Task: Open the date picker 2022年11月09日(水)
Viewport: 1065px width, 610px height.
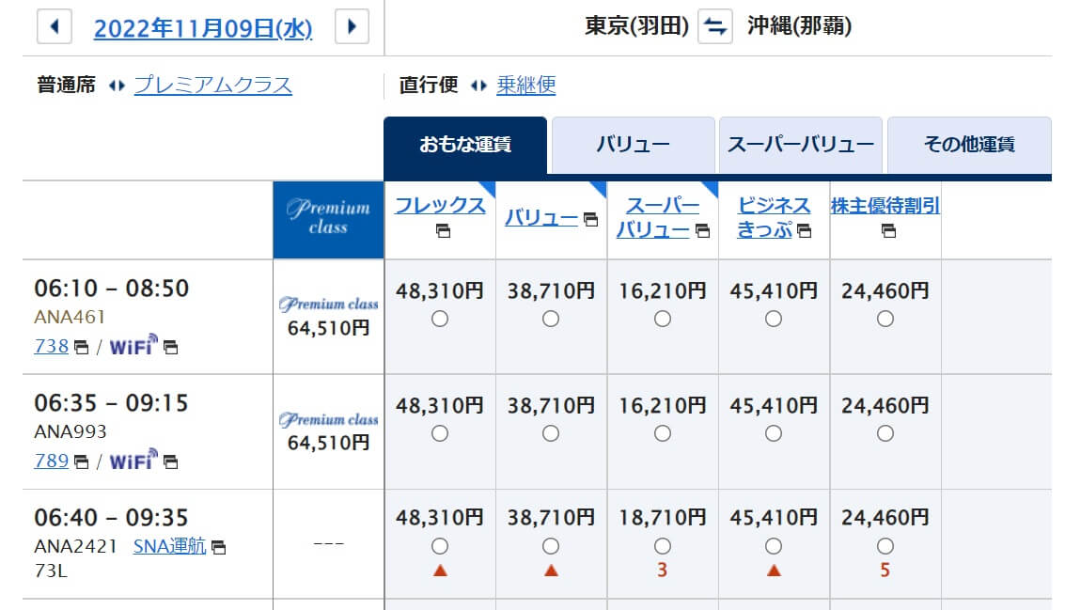Action: 202,28
